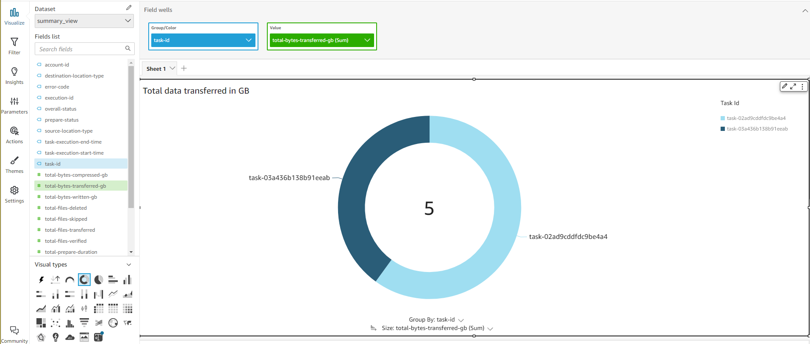Open the Themes panel in the sidebar
Screen dimensions: 810x344
coord(14,165)
